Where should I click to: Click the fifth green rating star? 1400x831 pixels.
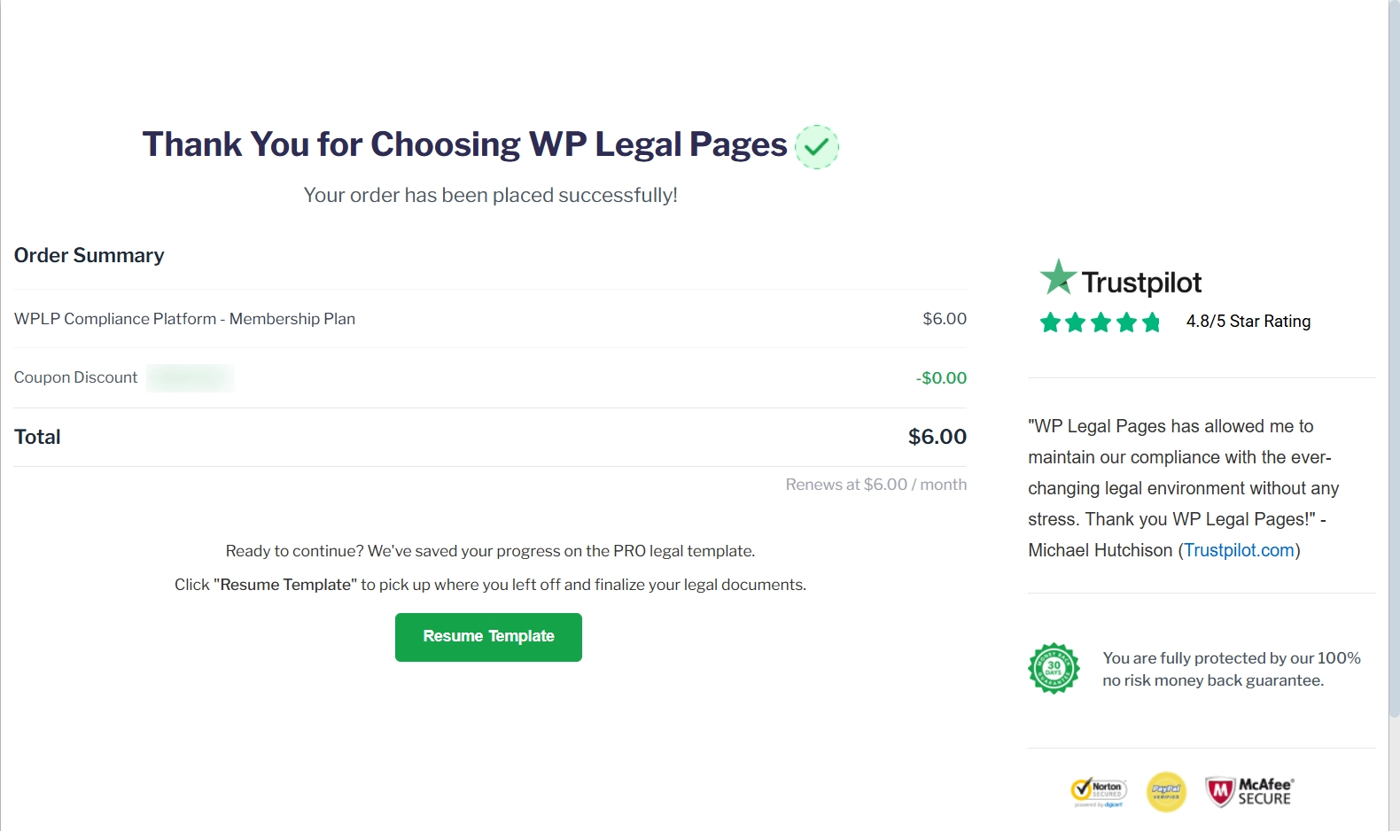(x=1151, y=322)
